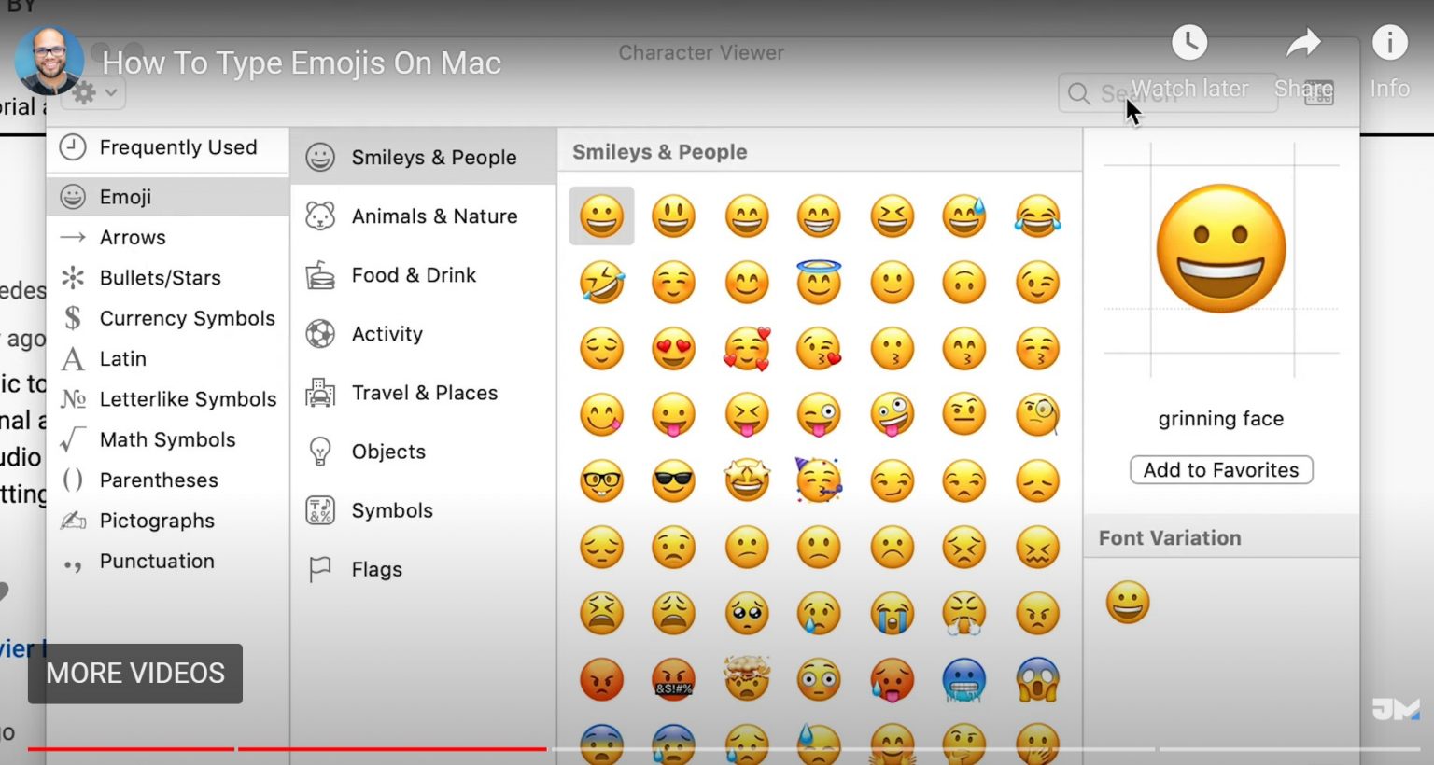Image resolution: width=1434 pixels, height=765 pixels.
Task: Click the Watch later clock icon
Action: click(x=1188, y=43)
